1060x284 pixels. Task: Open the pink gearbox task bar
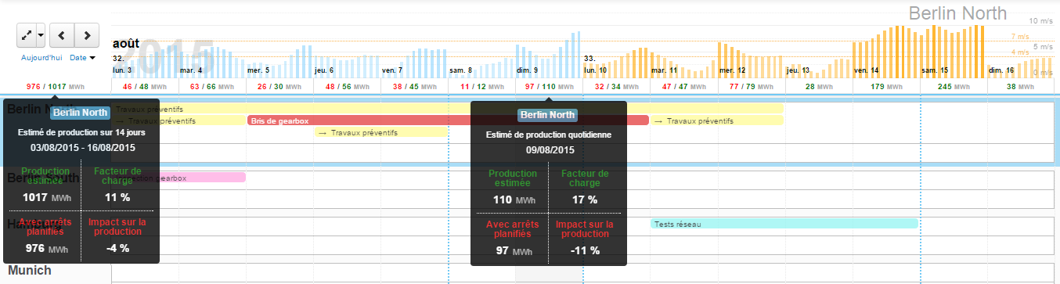[179, 178]
